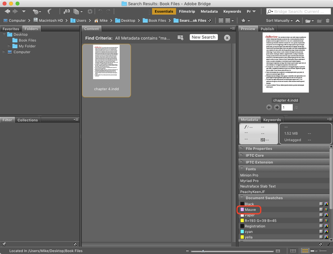Switch to the Keywords workspace
This screenshot has height=254, width=333.
[x=232, y=11]
